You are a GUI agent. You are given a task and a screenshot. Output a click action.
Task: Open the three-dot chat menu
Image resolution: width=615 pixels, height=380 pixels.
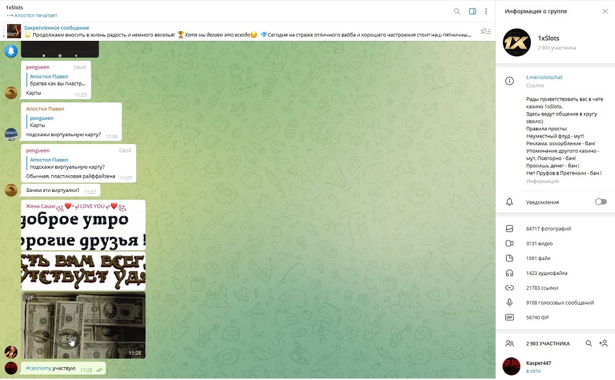(486, 12)
